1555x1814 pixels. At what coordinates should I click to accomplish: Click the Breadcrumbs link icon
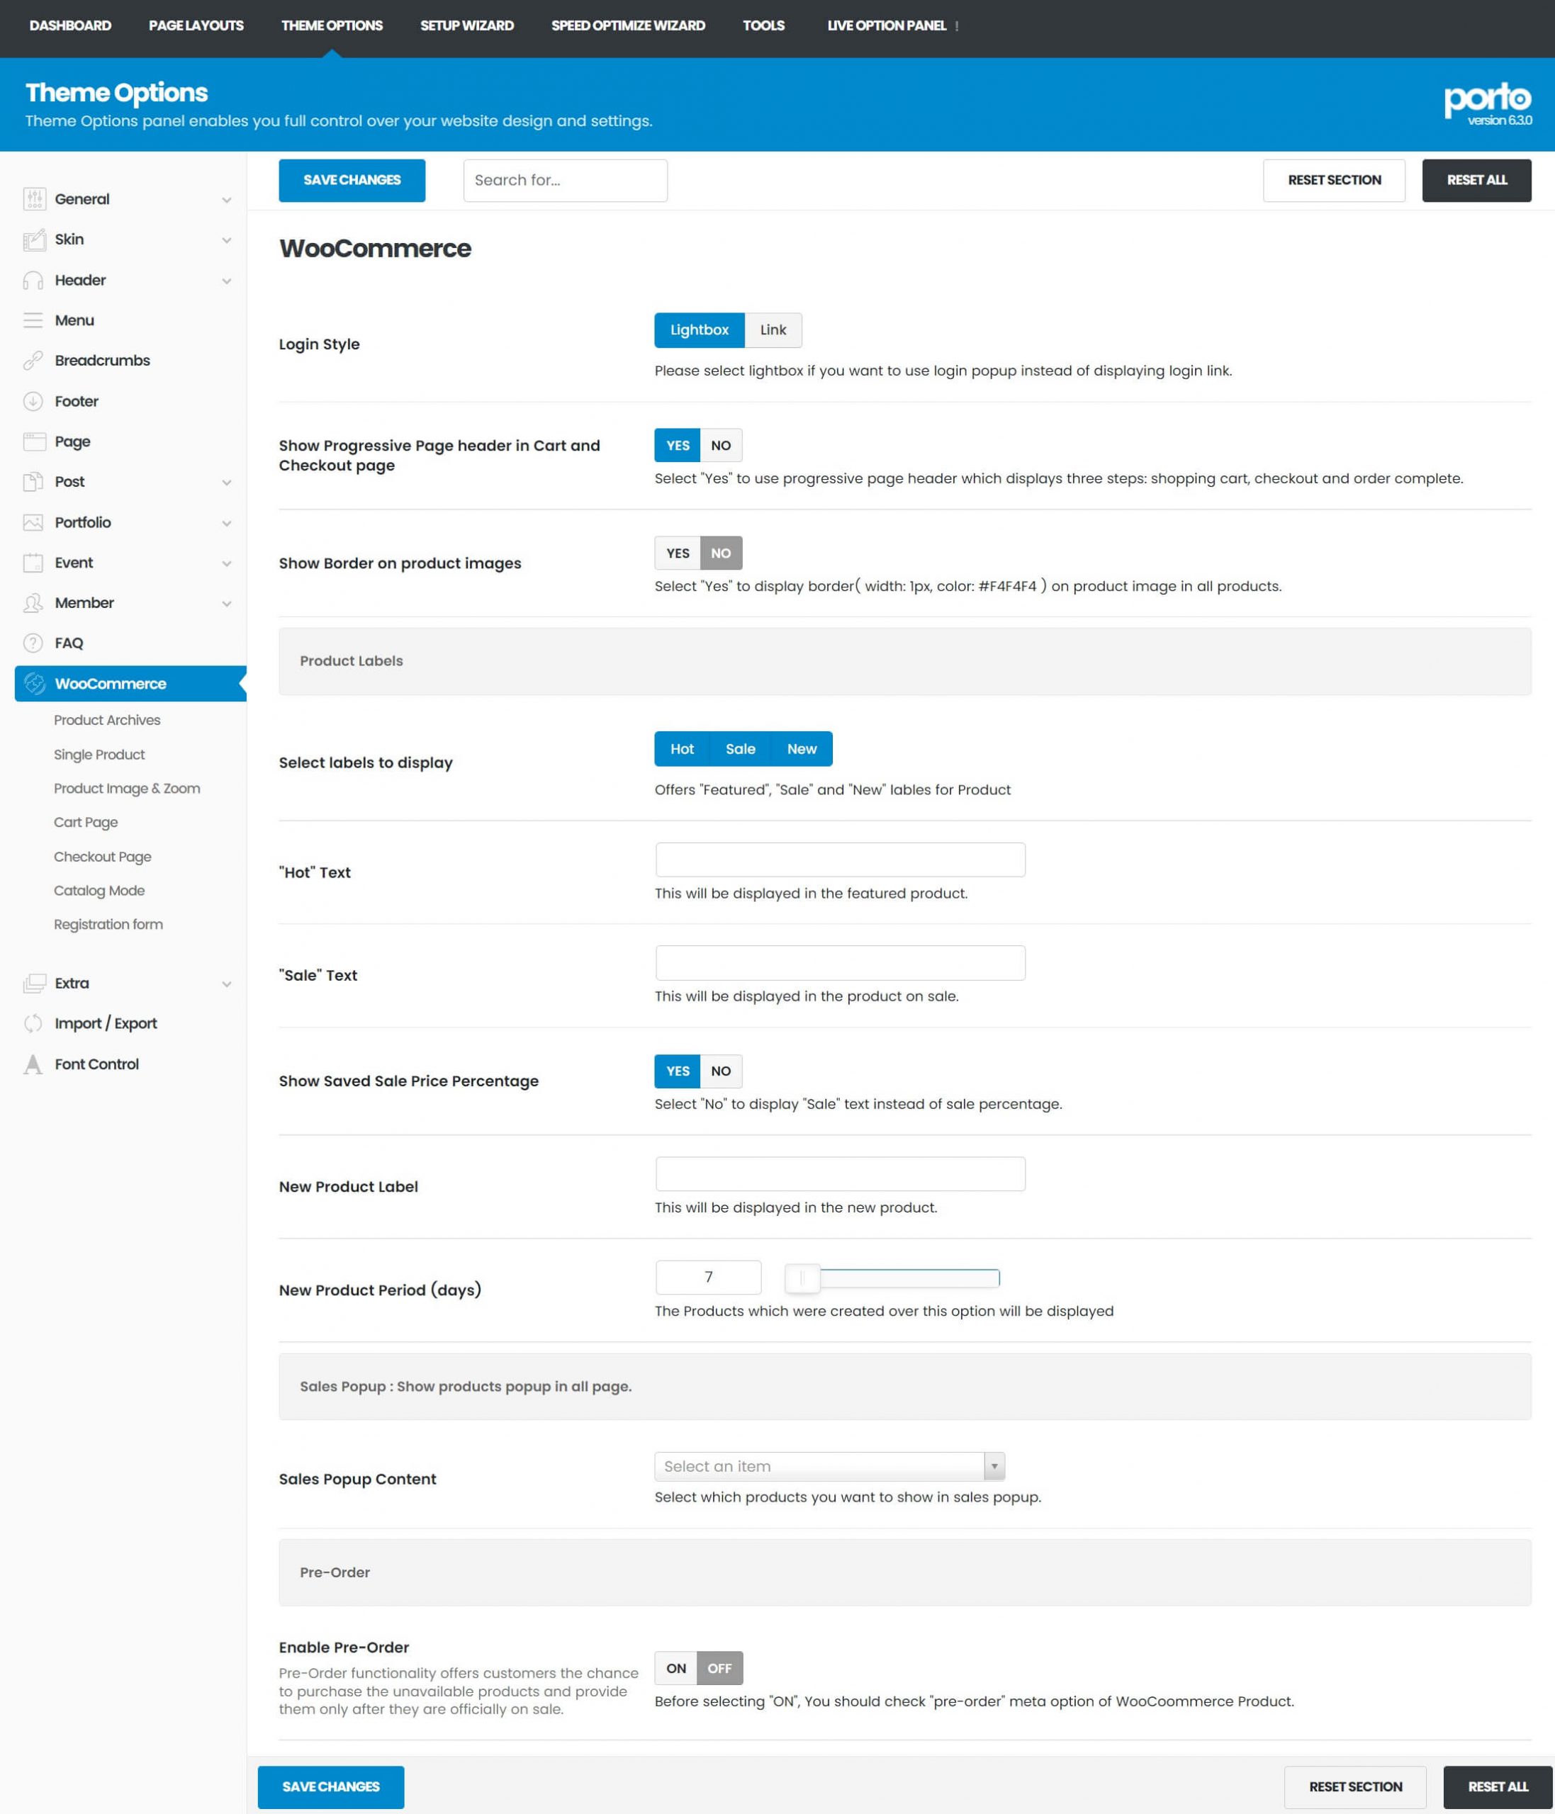[33, 361]
